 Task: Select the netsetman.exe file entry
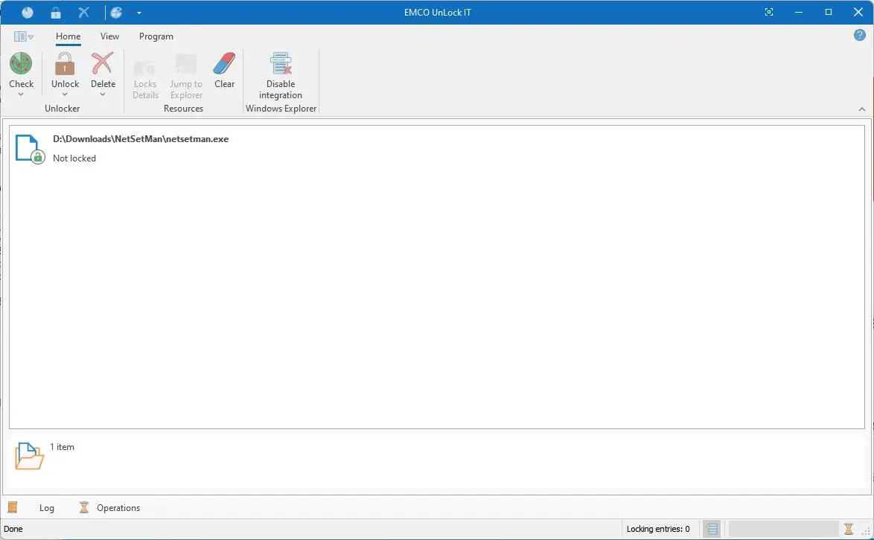[x=436, y=149]
